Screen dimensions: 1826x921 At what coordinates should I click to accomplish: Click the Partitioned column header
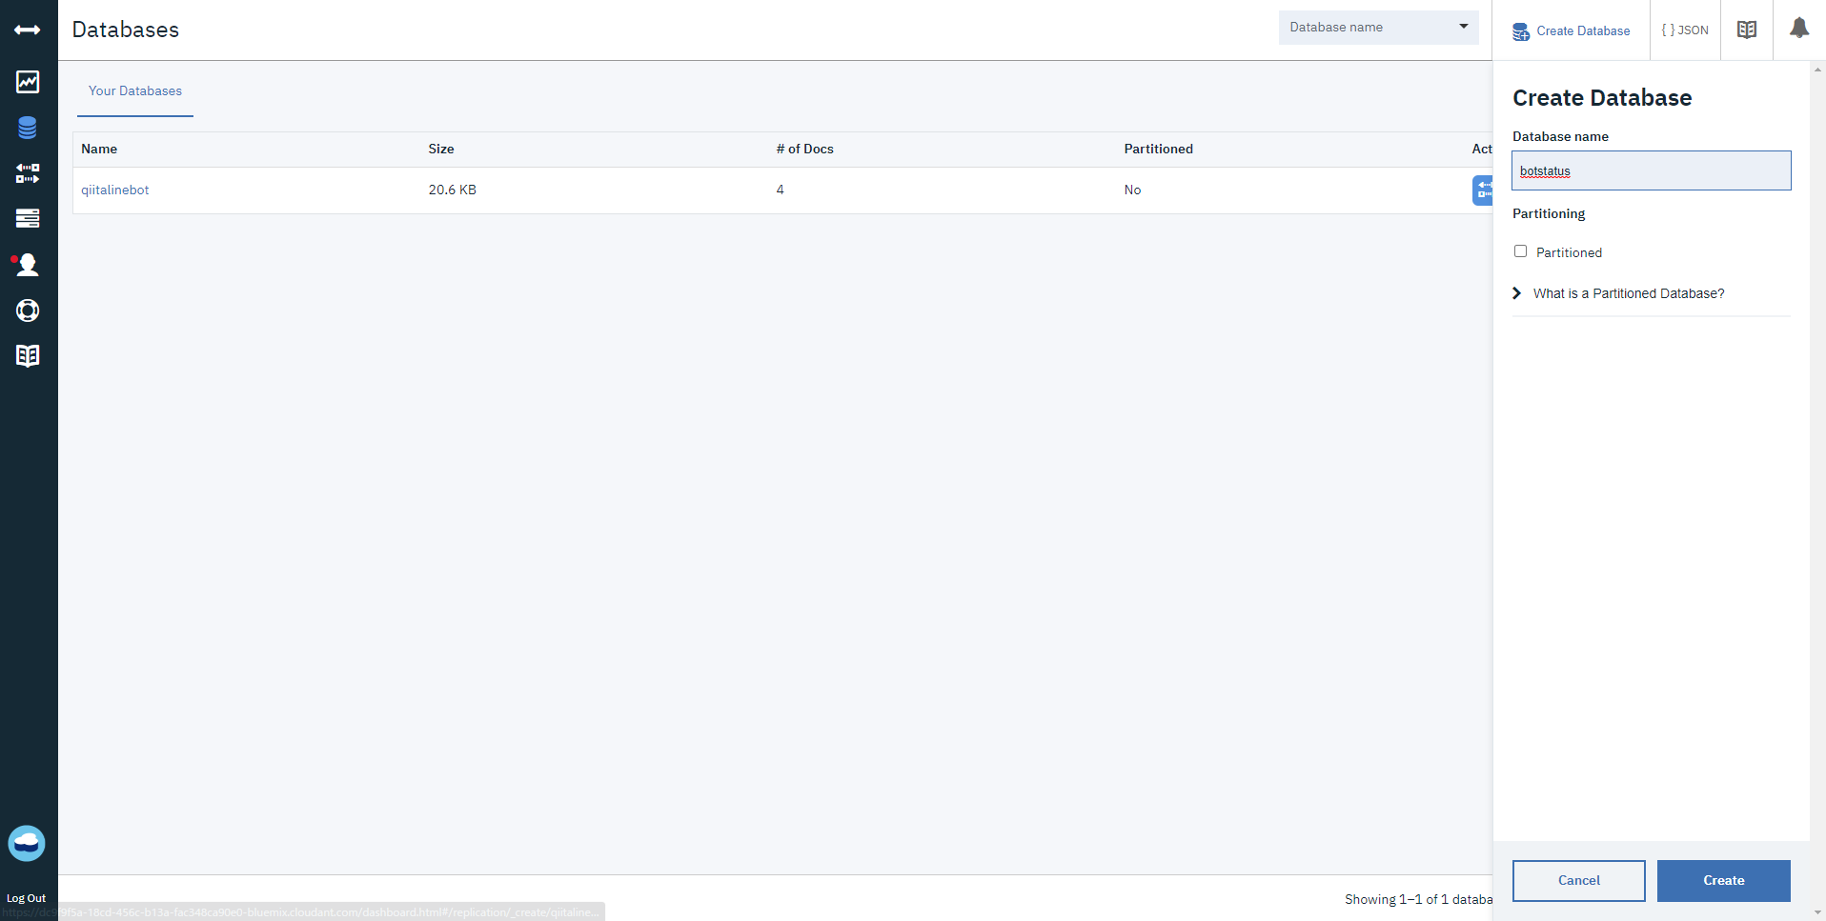point(1158,149)
